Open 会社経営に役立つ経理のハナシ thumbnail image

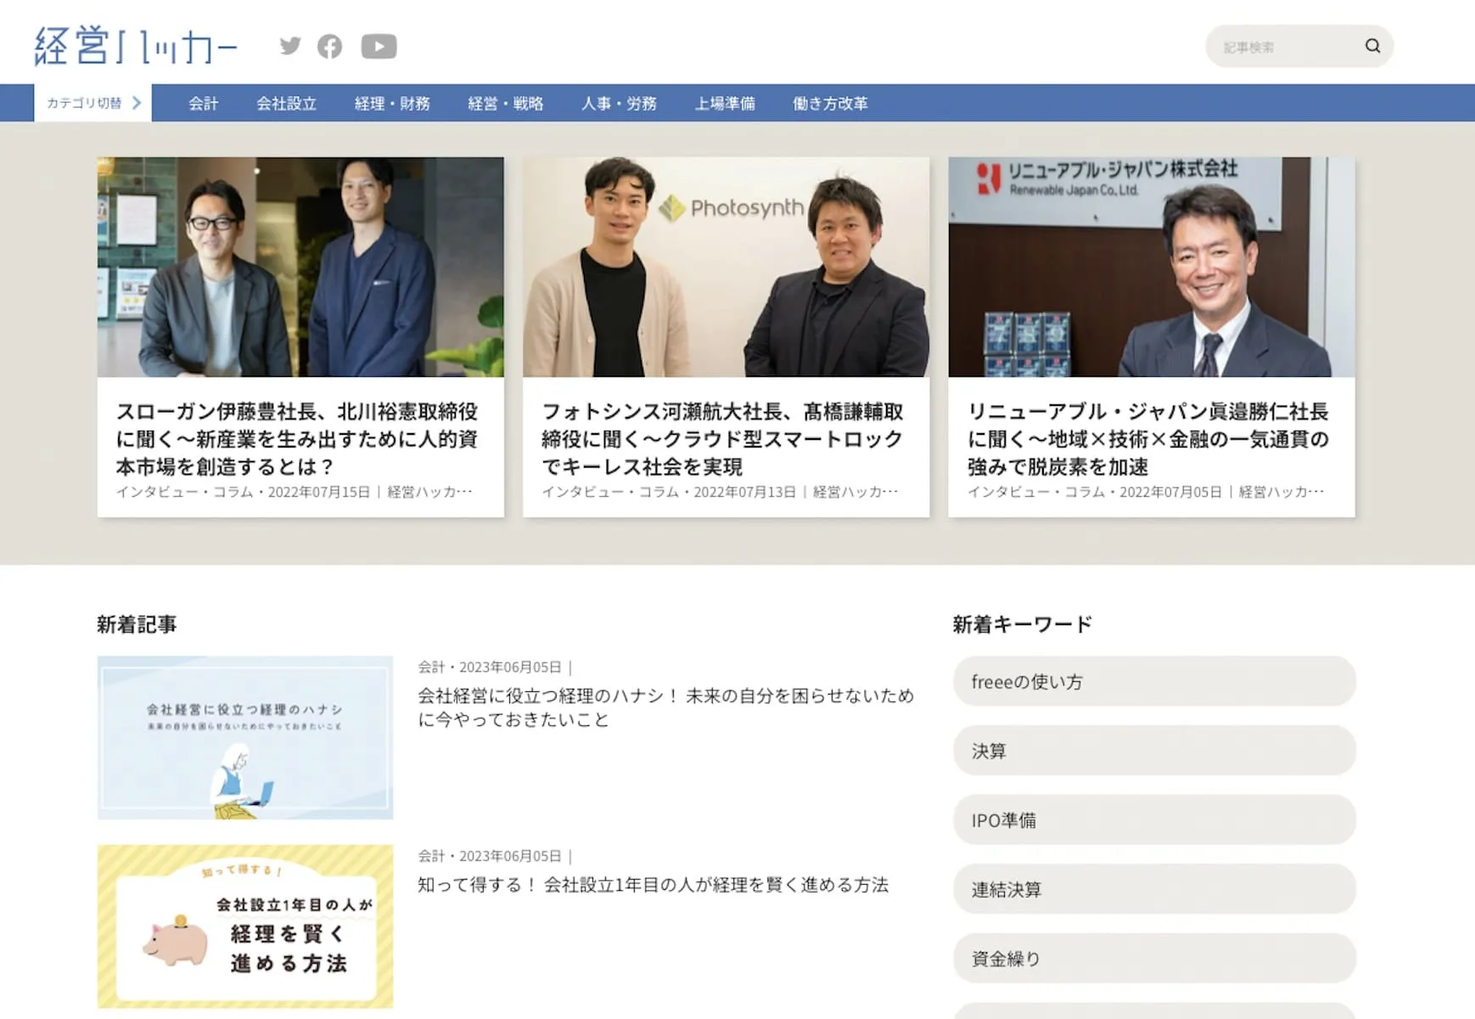point(245,737)
